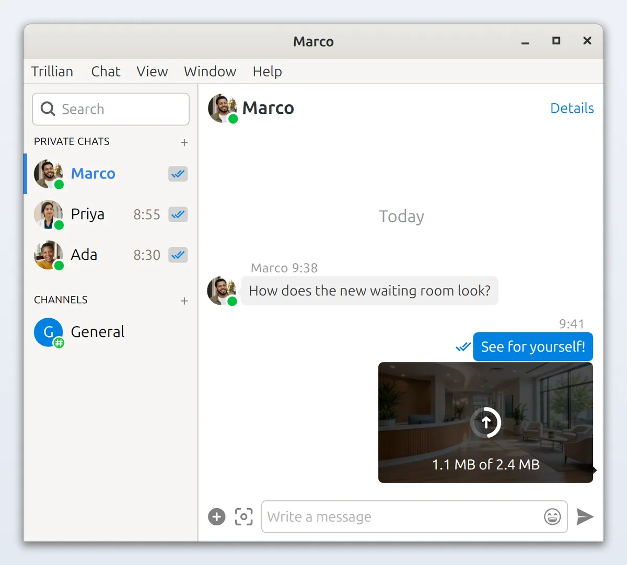Click the read receipt icon for Ada
The width and height of the screenshot is (627, 565).
coord(178,255)
